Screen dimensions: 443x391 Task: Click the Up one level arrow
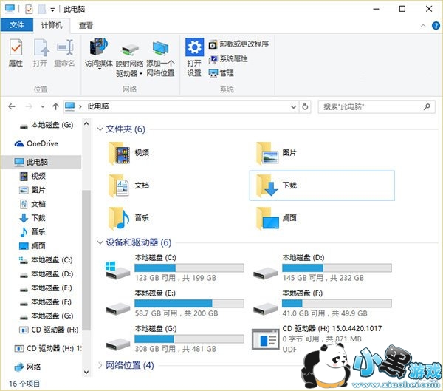point(55,106)
